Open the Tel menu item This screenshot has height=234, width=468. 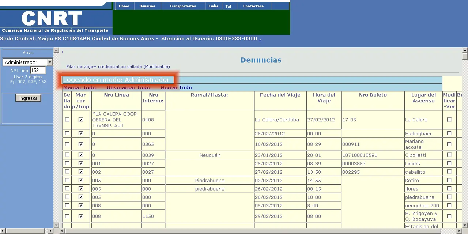[x=228, y=6]
